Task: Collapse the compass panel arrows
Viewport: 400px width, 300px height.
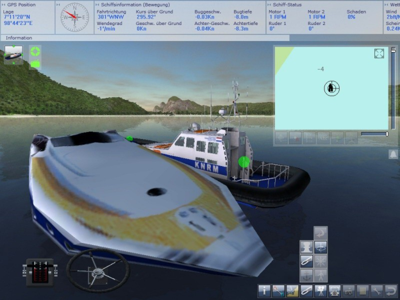Action: pyautogui.click(x=58, y=5)
